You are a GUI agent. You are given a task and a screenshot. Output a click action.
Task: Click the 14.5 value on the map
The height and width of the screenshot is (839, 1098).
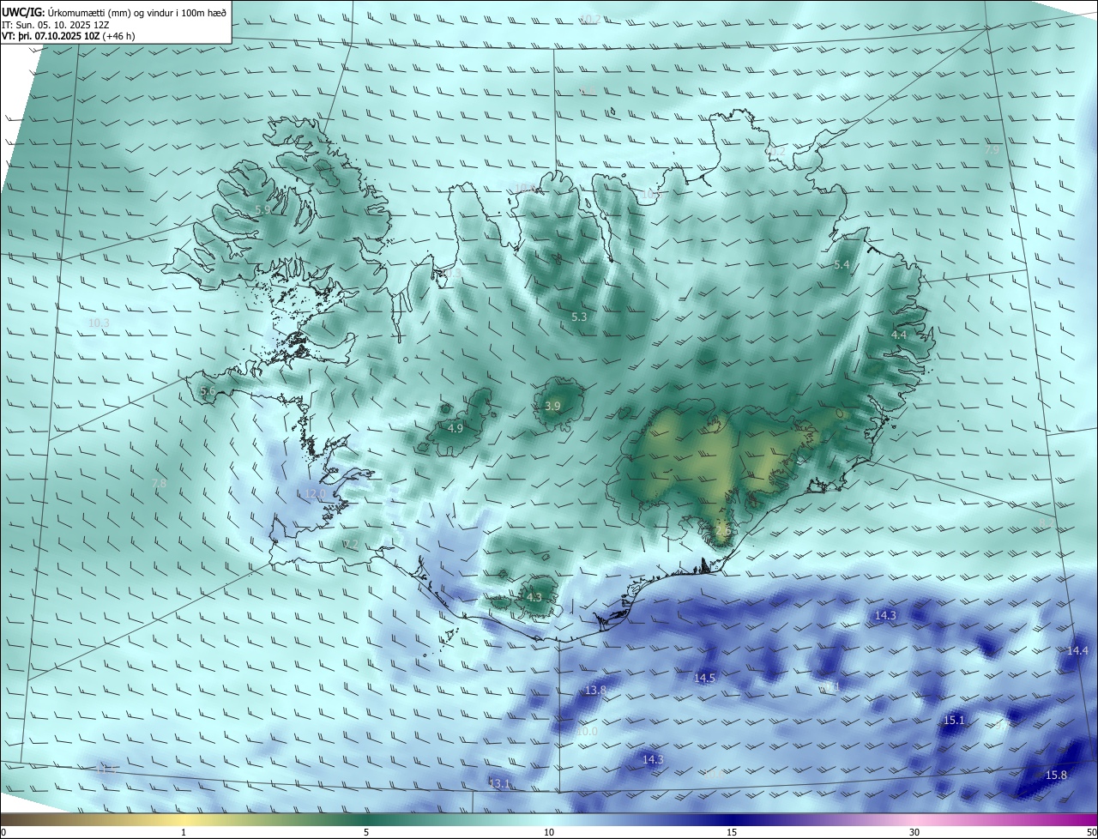tap(704, 679)
